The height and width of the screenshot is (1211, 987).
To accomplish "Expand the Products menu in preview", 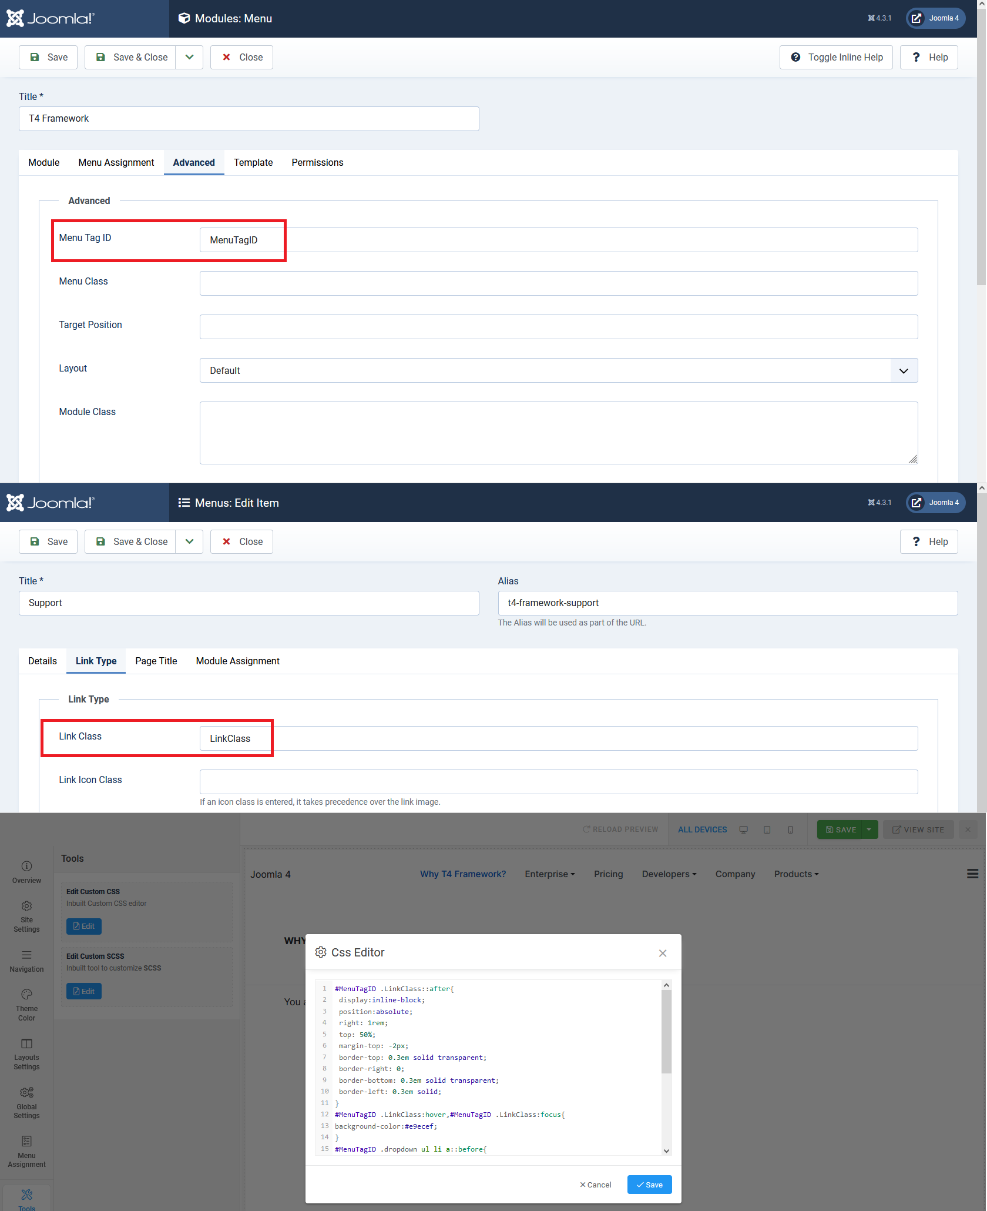I will [796, 874].
